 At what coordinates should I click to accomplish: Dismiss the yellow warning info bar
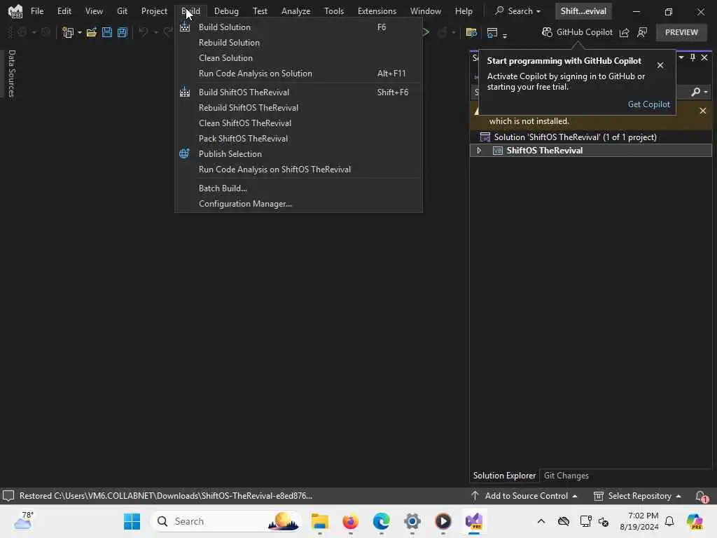click(703, 111)
